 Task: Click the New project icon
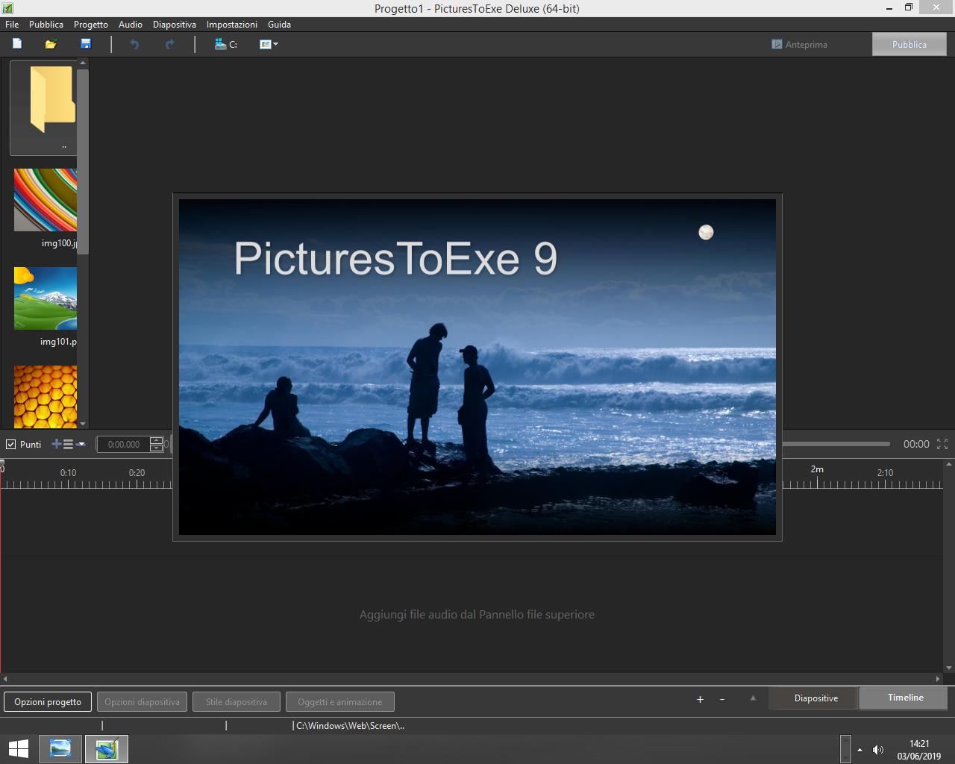point(17,44)
